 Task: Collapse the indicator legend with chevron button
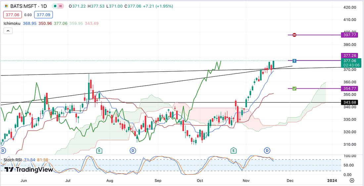pos(8,31)
